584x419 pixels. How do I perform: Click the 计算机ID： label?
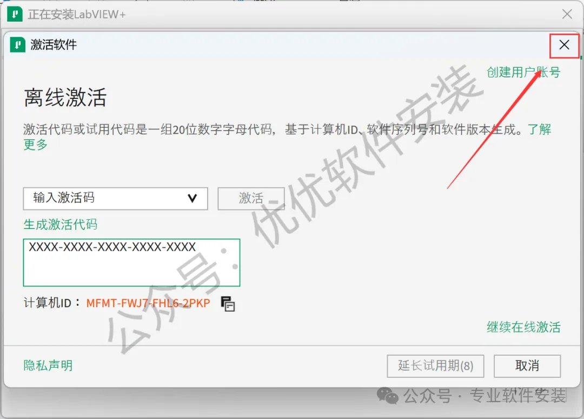(52, 303)
